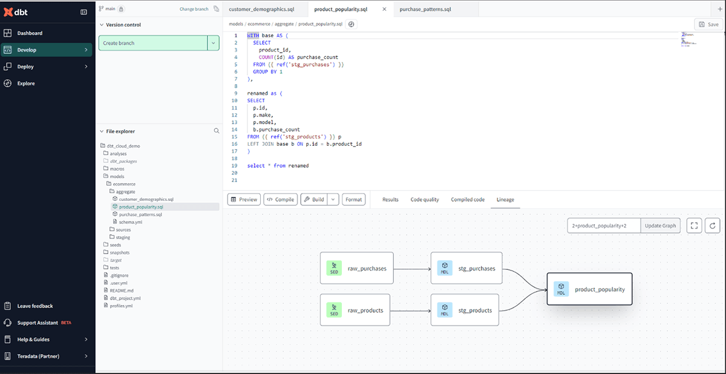The image size is (726, 374).
Task: Click the search icon in File explorer
Action: [x=217, y=131]
